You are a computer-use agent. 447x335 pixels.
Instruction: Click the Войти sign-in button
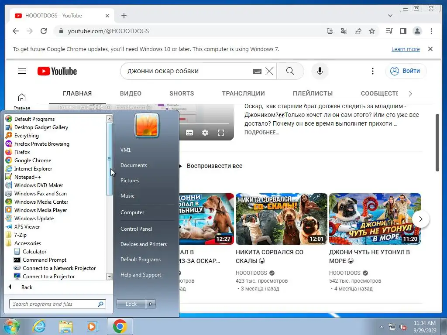click(x=406, y=71)
